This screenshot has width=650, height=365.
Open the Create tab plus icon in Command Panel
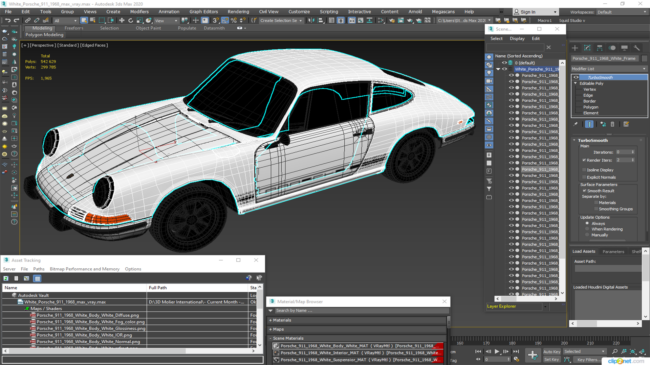point(575,48)
